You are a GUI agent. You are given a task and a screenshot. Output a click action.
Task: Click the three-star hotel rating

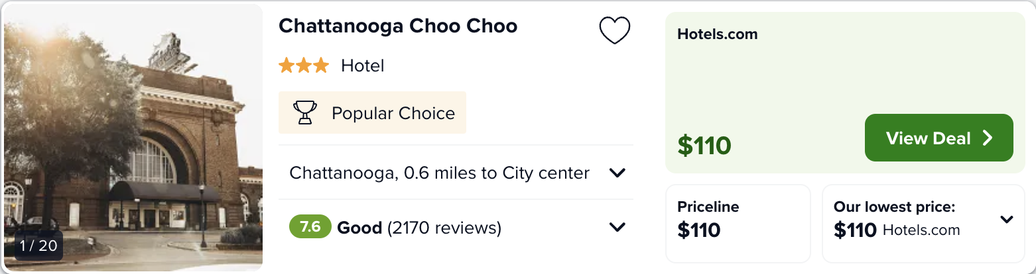(x=304, y=66)
